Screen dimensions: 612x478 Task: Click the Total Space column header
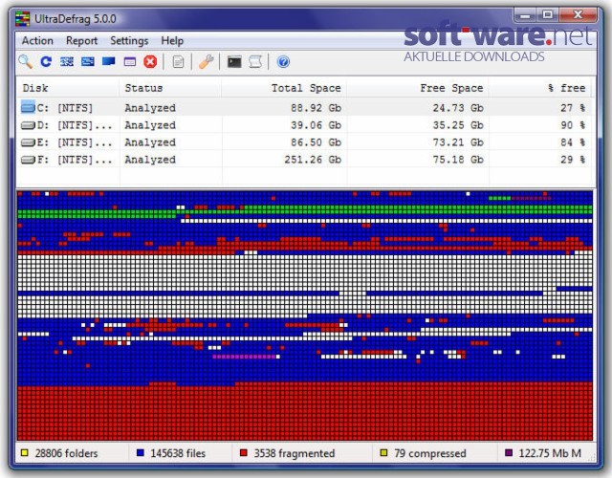pyautogui.click(x=284, y=88)
